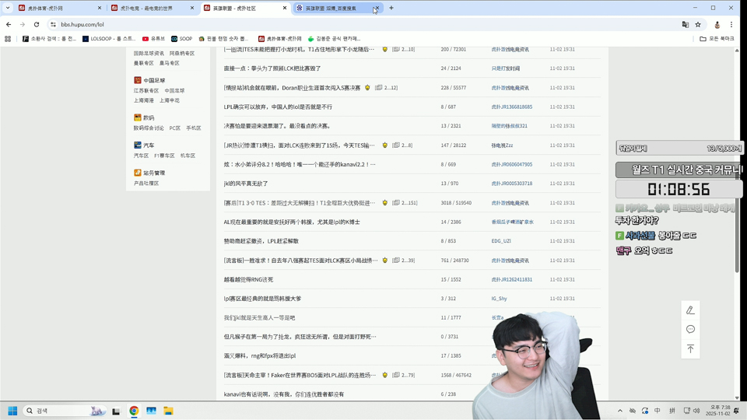This screenshot has height=420, width=747.
Task: Open the thread 'jkl的风平真无敌了'
Action: [246, 184]
